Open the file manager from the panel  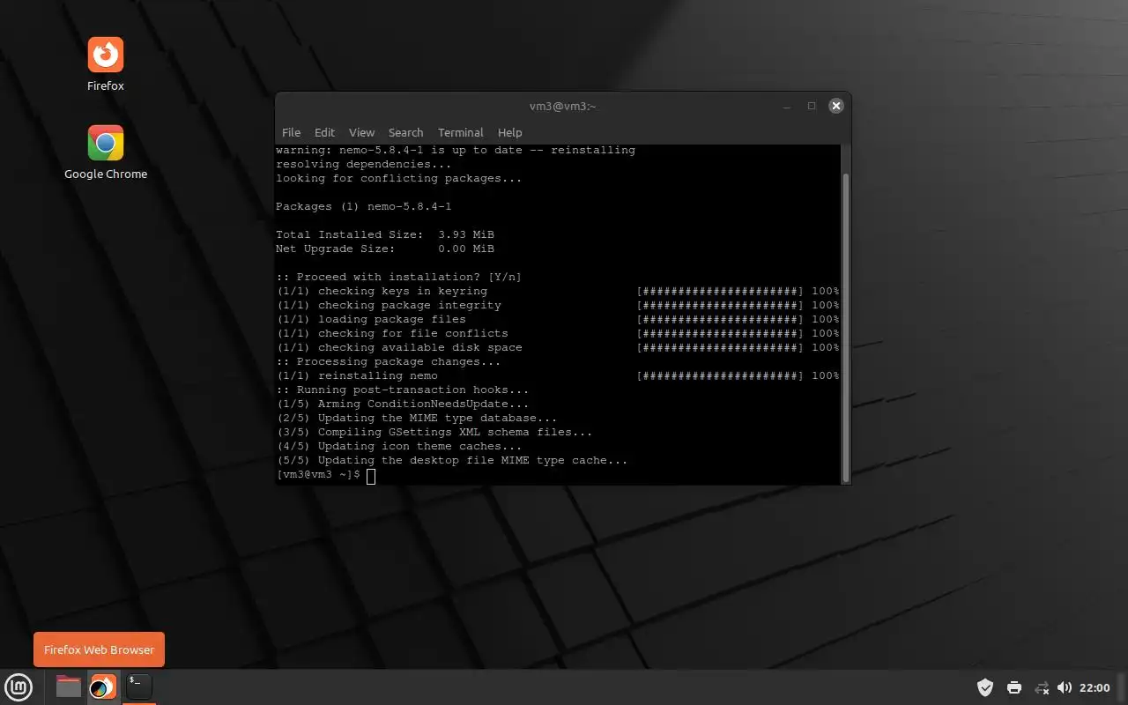point(69,686)
